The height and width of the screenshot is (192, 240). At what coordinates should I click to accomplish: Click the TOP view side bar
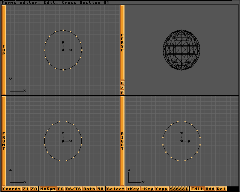[x=4, y=50]
